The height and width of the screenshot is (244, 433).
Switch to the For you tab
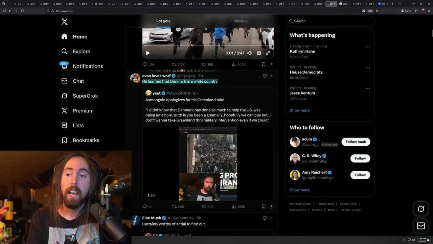163,21
